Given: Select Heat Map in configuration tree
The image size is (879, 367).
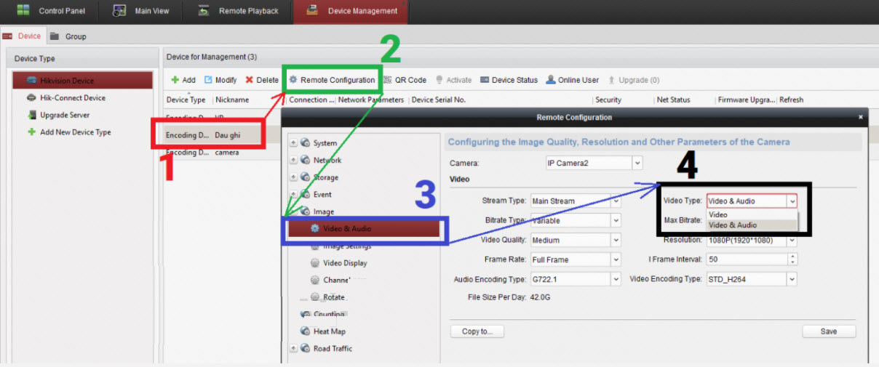Looking at the screenshot, I should [x=329, y=331].
